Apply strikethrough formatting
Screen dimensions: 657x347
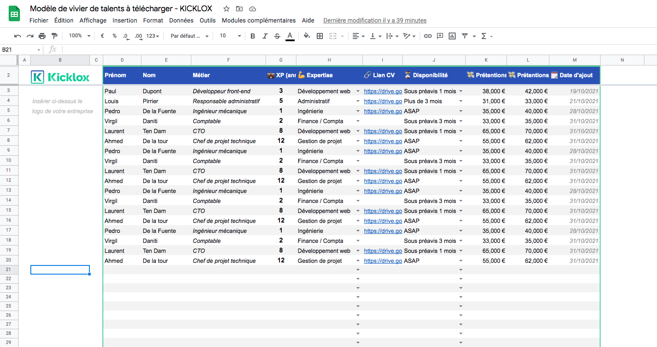pos(277,36)
